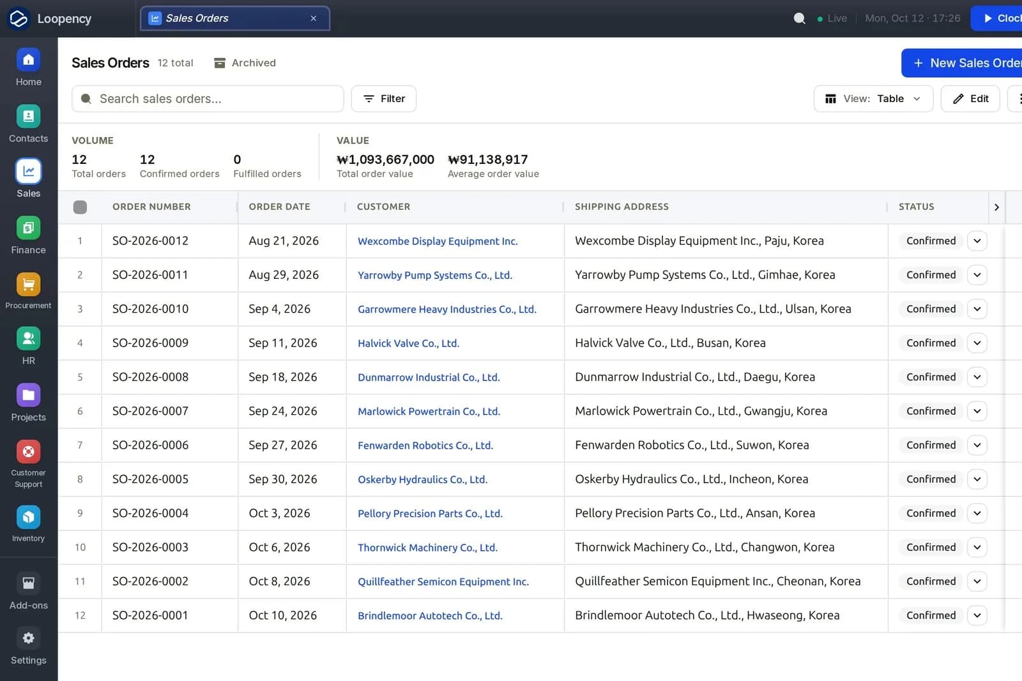Click order number SO-2026-0009
The width and height of the screenshot is (1022, 681).
[x=150, y=343]
